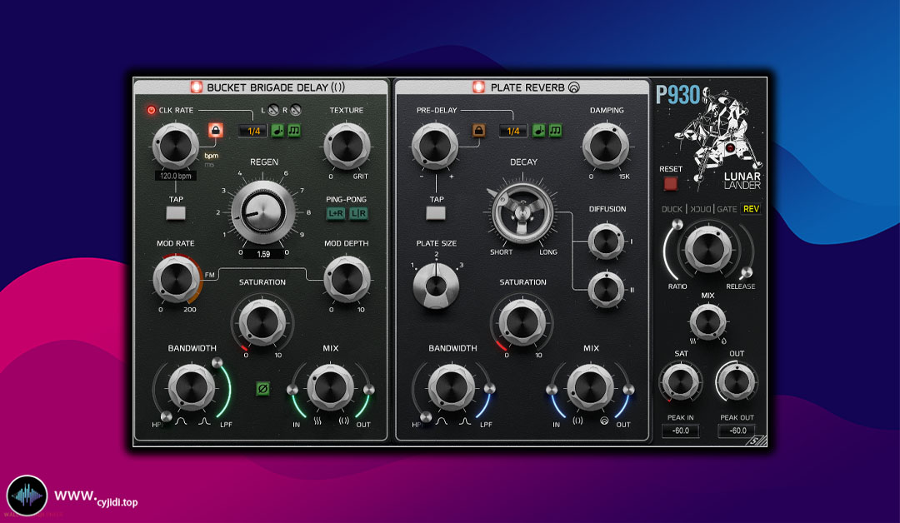Click the 120.0 bpm tempo field
This screenshot has width=900, height=523.
[x=176, y=176]
